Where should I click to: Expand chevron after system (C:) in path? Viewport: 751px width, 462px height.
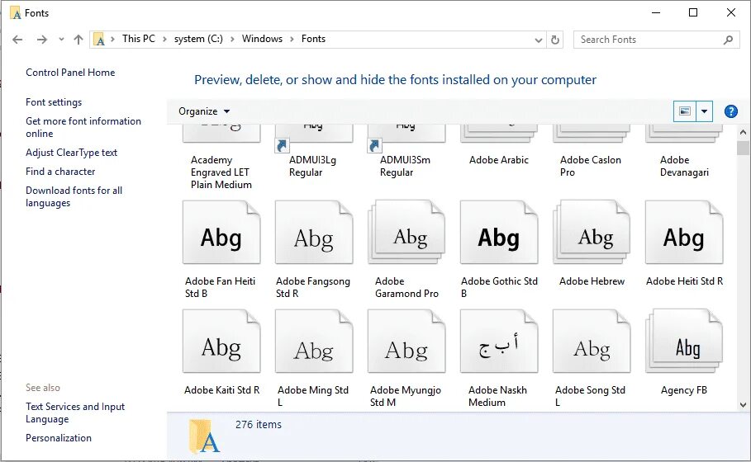pyautogui.click(x=232, y=40)
